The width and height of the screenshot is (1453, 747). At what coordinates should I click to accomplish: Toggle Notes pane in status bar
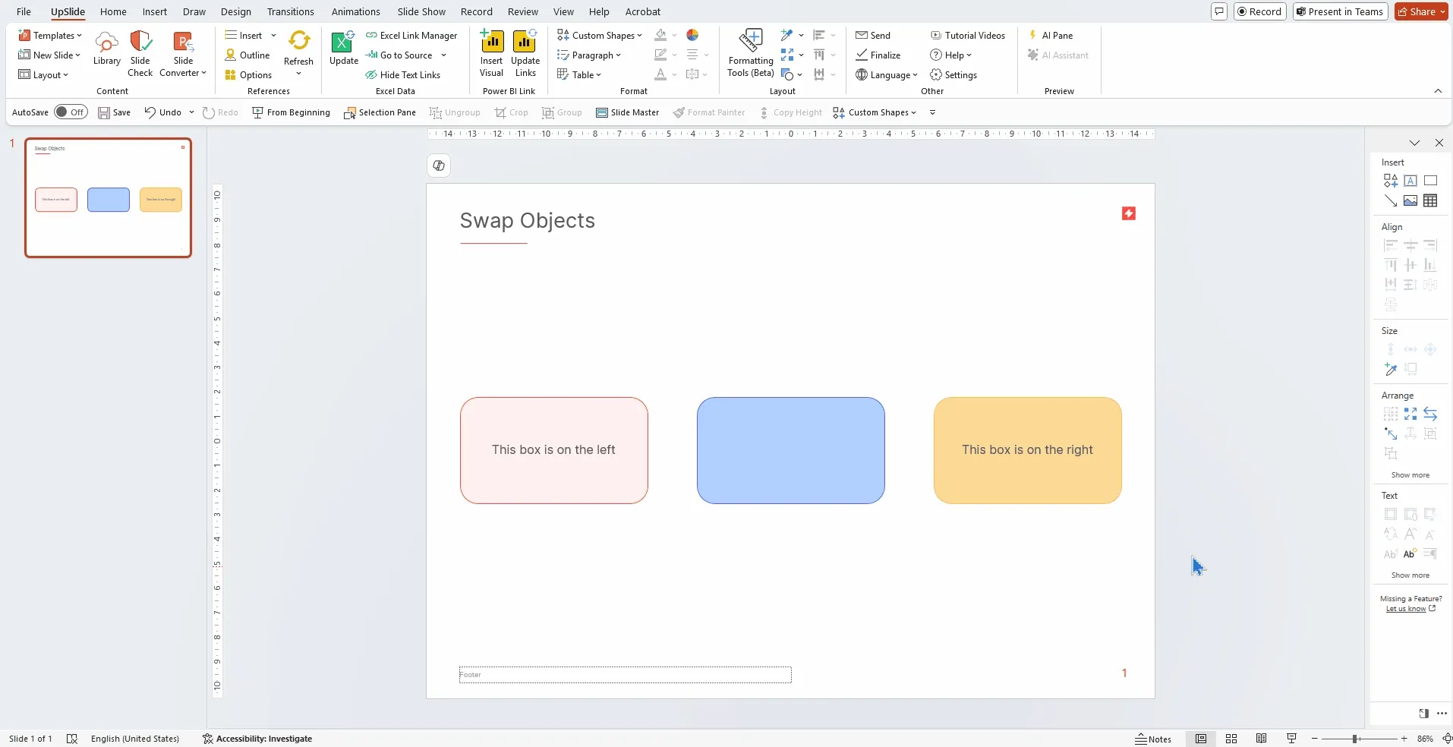pyautogui.click(x=1153, y=739)
